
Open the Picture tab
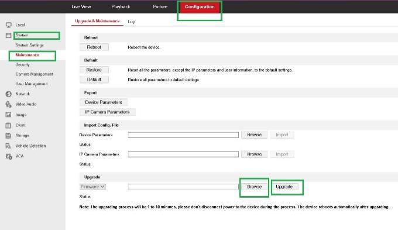pos(160,7)
